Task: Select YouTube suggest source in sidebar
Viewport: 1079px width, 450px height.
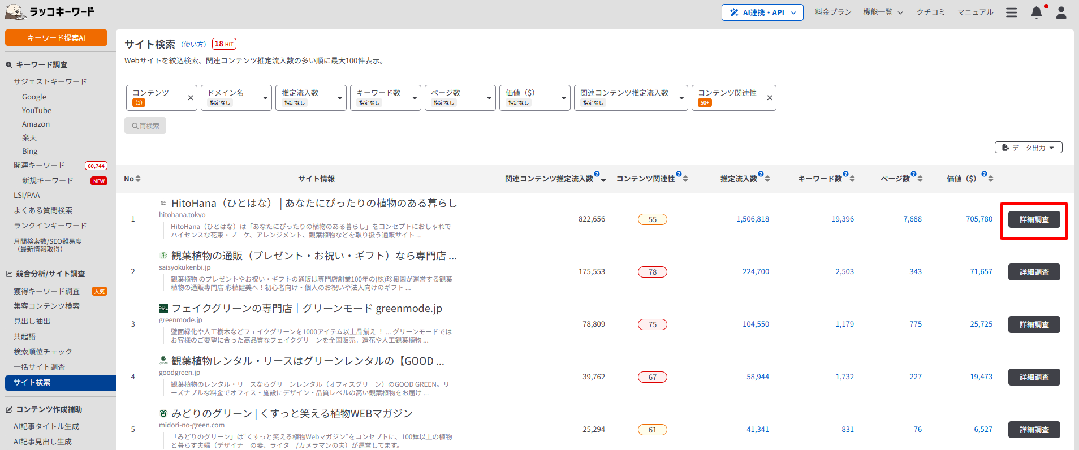Action: click(37, 110)
